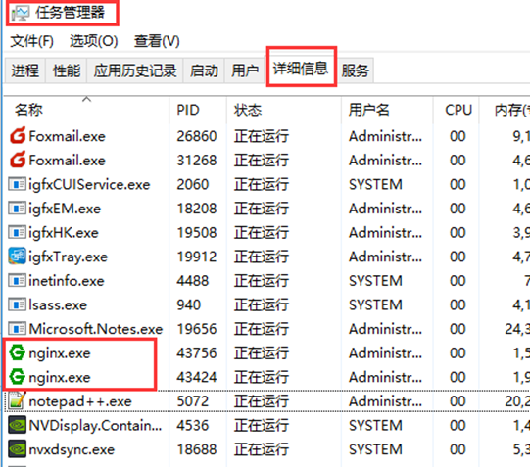Open the 文件(F) menu
This screenshot has width=530, height=467.
click(31, 41)
